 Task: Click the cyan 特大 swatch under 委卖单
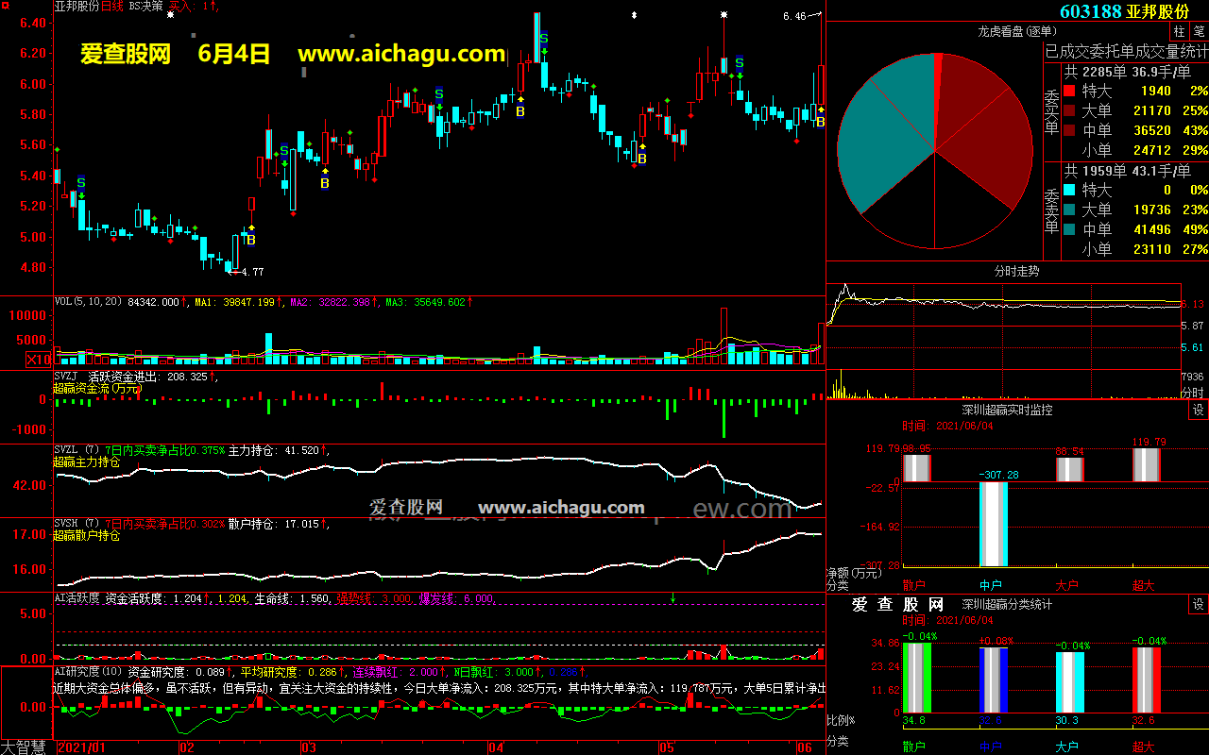coord(1069,190)
